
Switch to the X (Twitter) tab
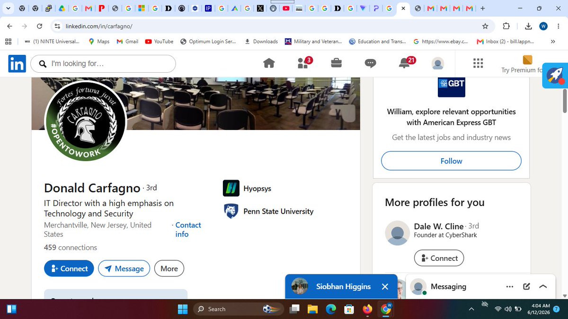(x=260, y=9)
